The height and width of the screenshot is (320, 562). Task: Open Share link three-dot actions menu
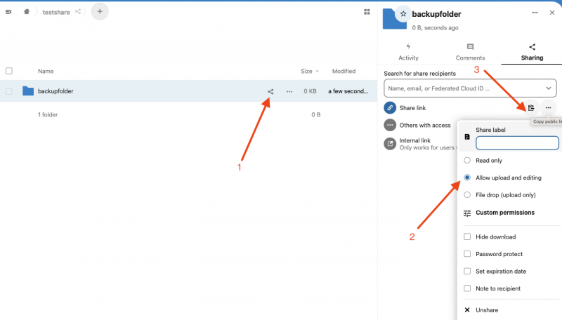coord(548,107)
